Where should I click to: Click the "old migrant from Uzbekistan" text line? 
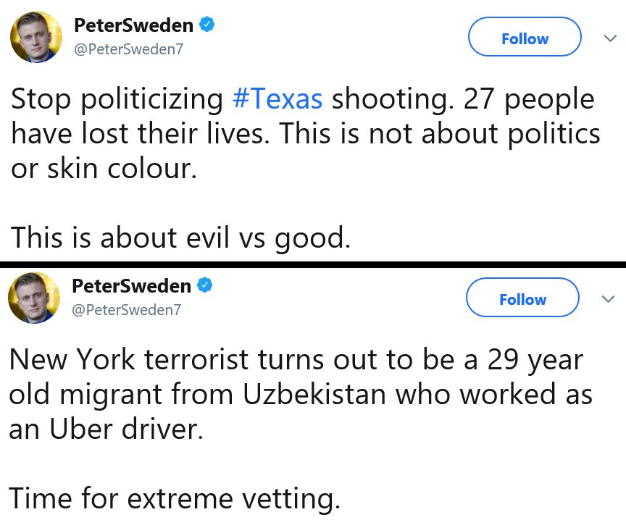(301, 395)
